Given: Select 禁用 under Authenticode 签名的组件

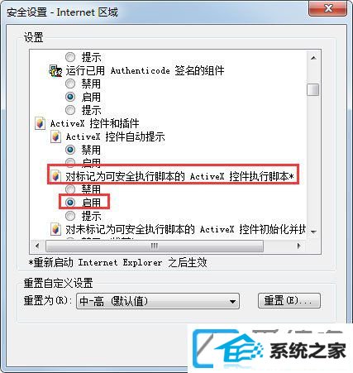Looking at the screenshot, I should tap(70, 84).
